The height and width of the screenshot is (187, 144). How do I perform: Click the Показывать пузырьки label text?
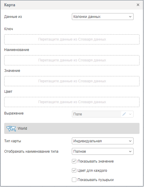(96, 180)
